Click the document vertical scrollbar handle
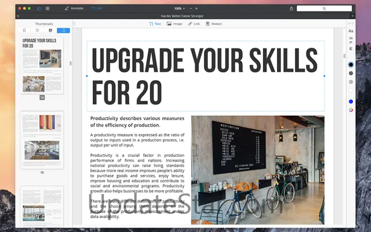Viewport: 371px width, 232px height. [344, 56]
